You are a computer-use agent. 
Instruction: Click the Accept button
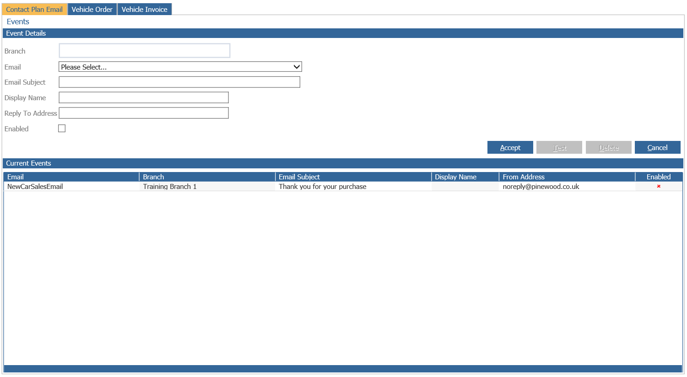(x=510, y=147)
